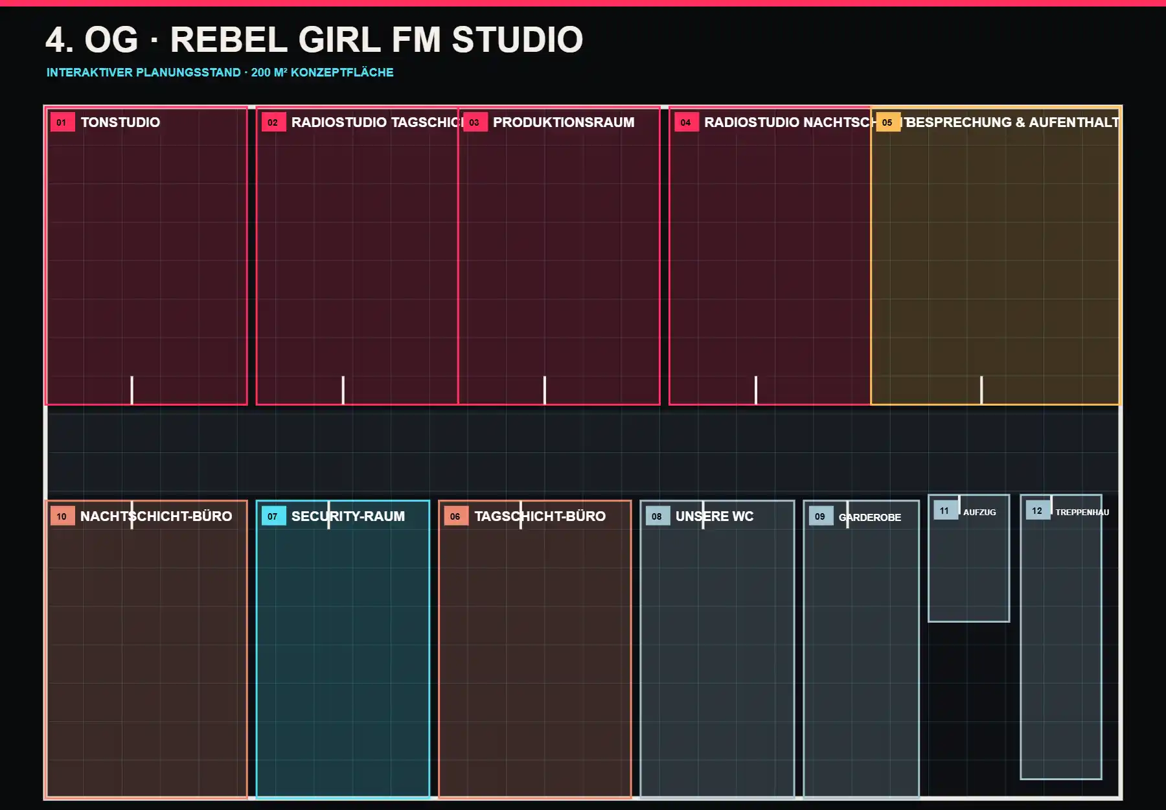Click the cyan 07 Security-Raum badge

point(273,516)
